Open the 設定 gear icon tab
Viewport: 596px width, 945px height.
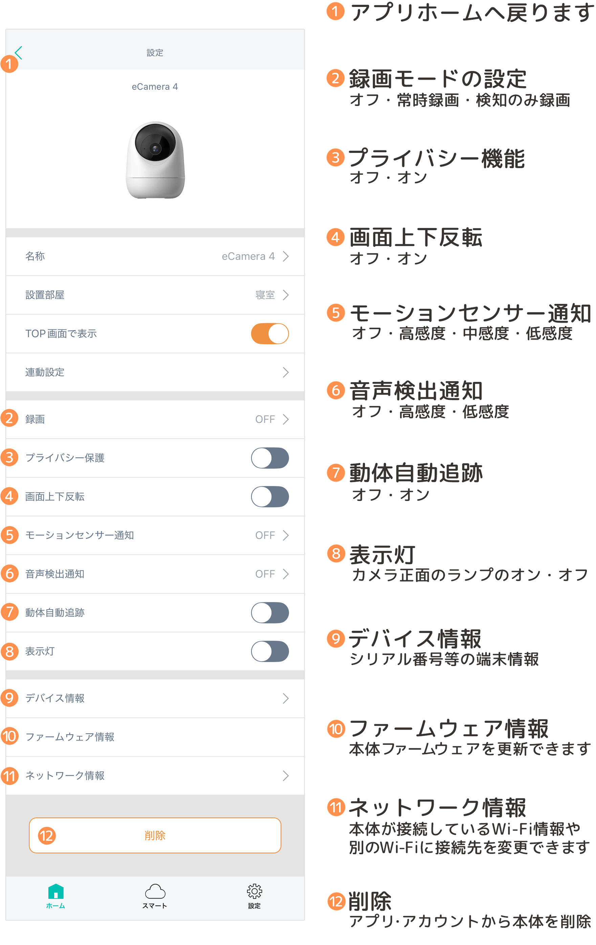pos(254,896)
